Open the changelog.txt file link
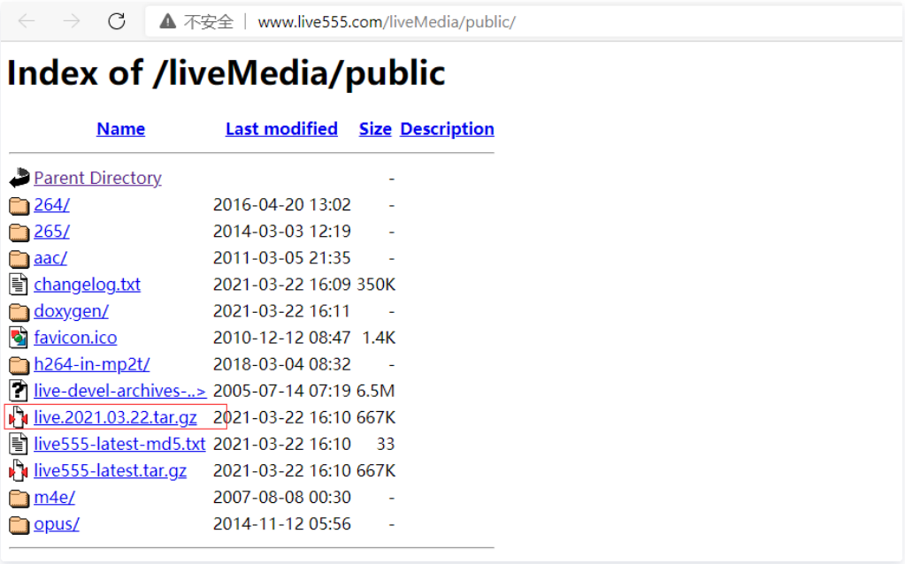The image size is (905, 564). pos(88,285)
